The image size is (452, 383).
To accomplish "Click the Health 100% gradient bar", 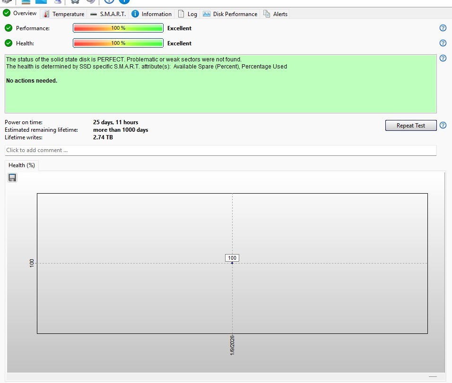I will [x=118, y=43].
